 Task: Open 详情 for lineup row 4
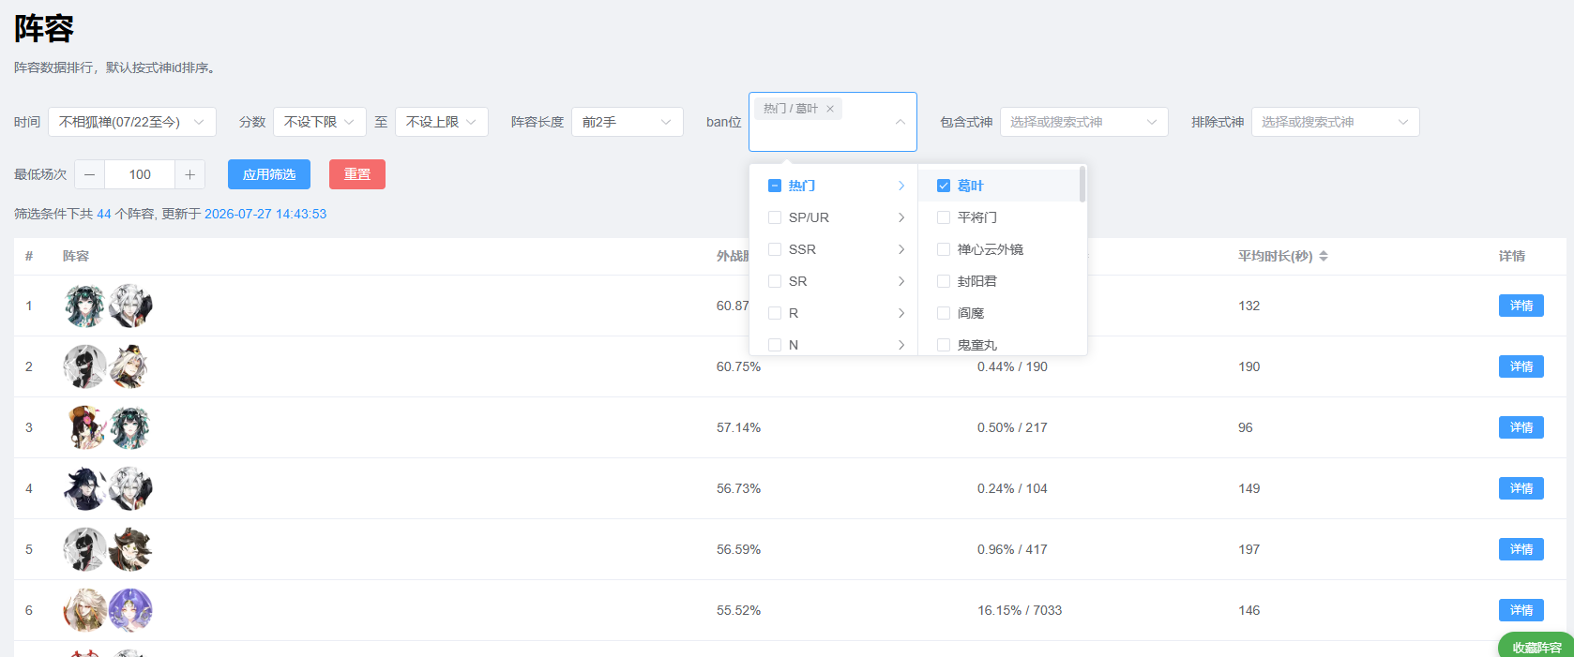[1521, 488]
